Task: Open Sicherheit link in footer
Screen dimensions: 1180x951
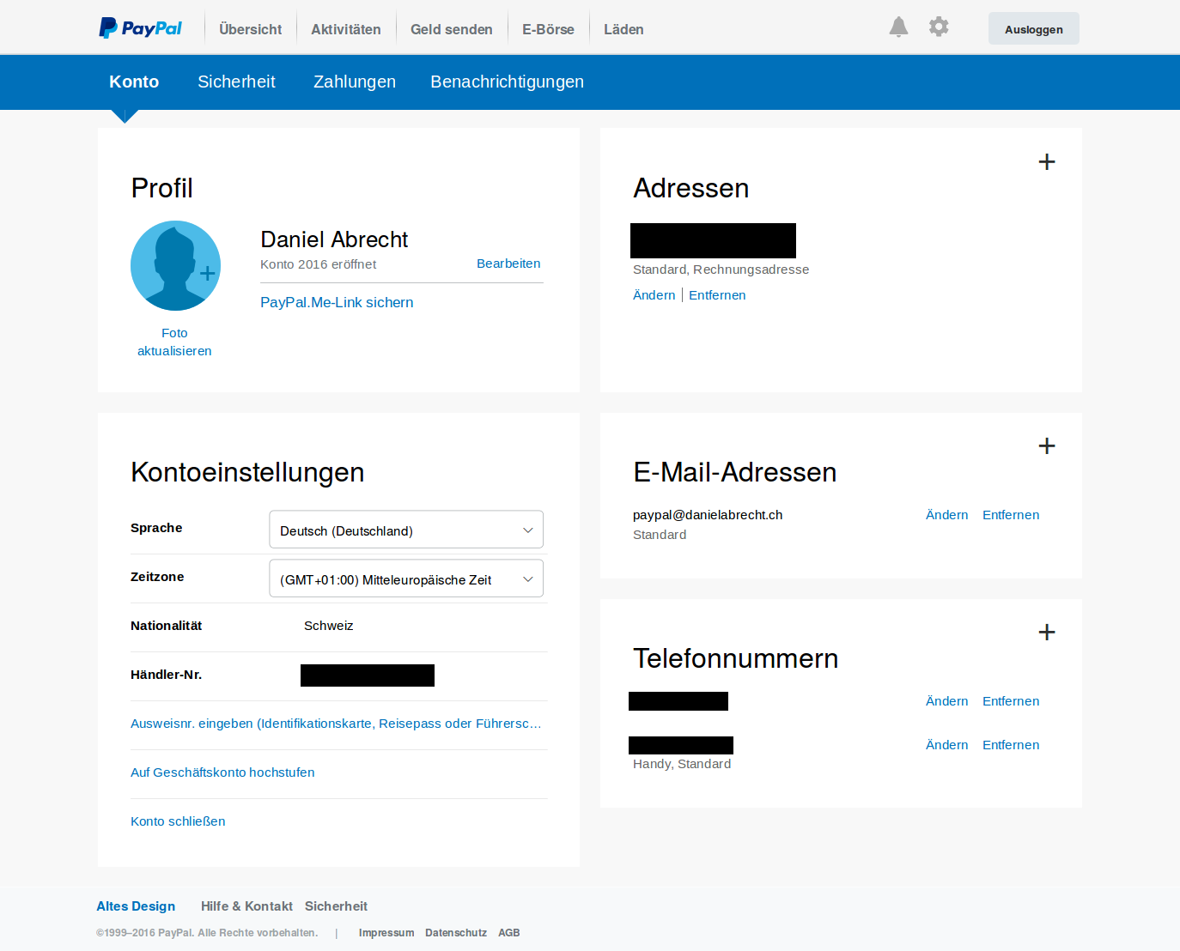Action: pyautogui.click(x=336, y=906)
